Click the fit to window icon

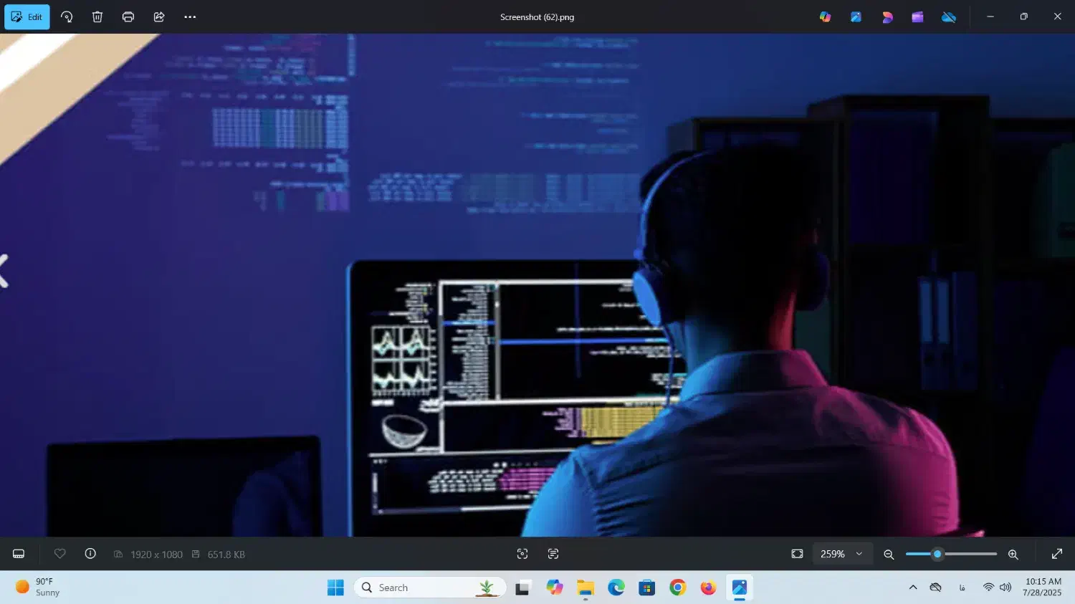797,554
